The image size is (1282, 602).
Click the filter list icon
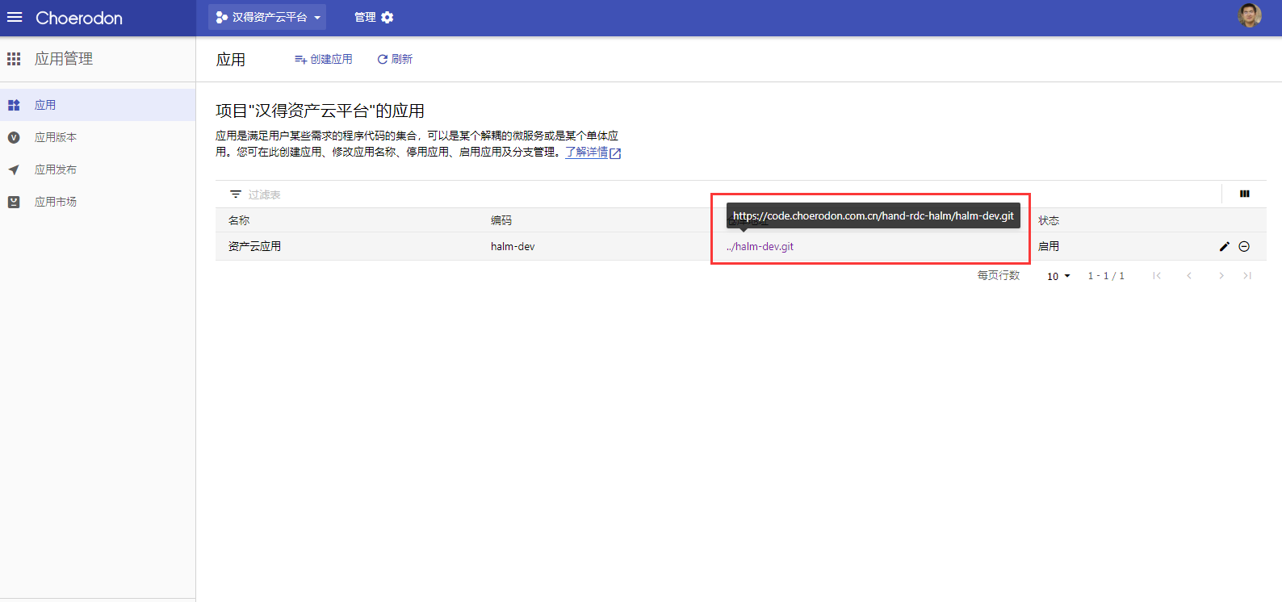point(236,194)
